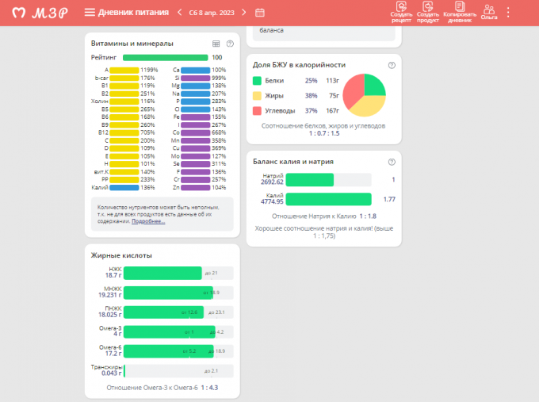This screenshot has height=402, width=539.
Task: Open help for Баланс калия и натрия
Action: [x=392, y=162]
